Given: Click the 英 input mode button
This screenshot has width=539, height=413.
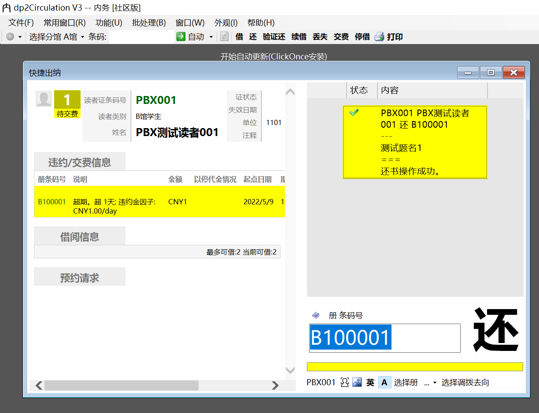Looking at the screenshot, I should [370, 383].
